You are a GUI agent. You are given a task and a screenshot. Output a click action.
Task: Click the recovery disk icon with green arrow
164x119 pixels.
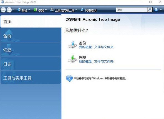[72, 59]
